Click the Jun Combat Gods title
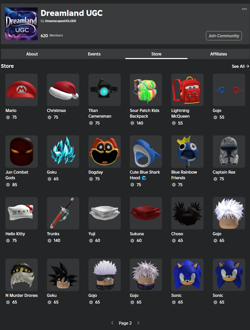 [17, 175]
